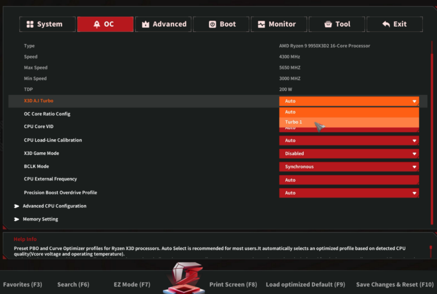Click Favorites (F3)
Image resolution: width=437 pixels, height=294 pixels.
coord(23,284)
